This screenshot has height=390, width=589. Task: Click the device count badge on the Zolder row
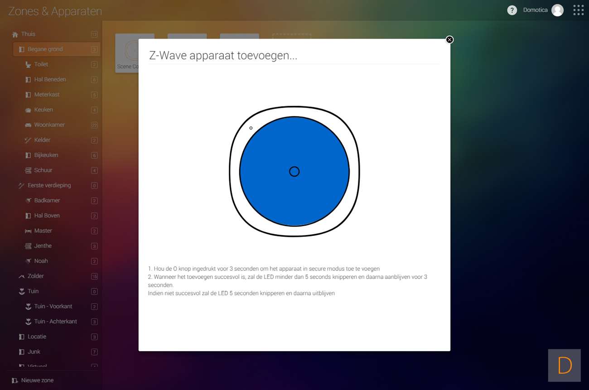(94, 276)
